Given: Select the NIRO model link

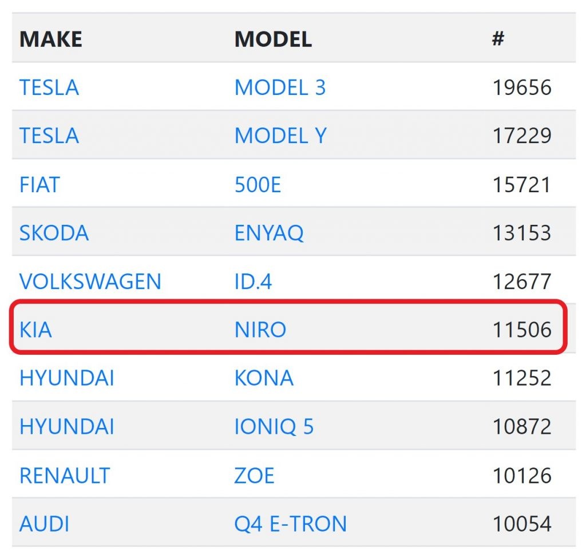Looking at the screenshot, I should (x=260, y=330).
